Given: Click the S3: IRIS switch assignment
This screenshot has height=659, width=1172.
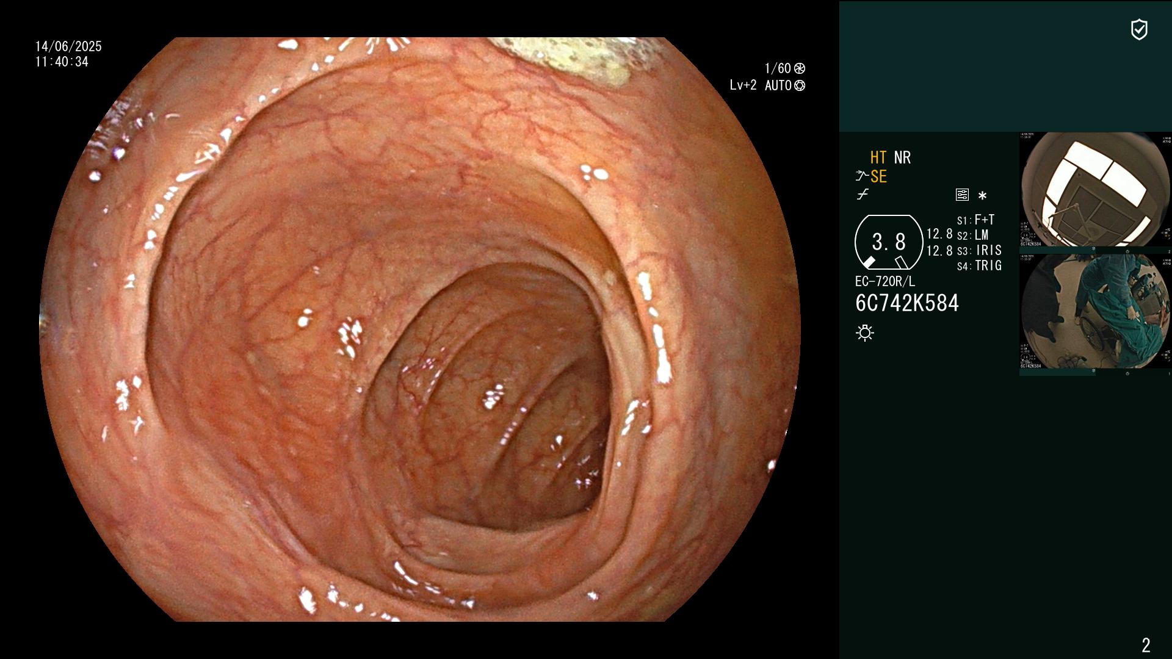Looking at the screenshot, I should (980, 250).
